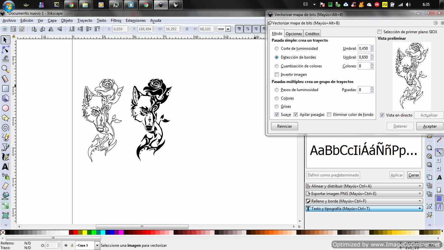444x250 pixels.
Task: Select the Rectangle tool
Action: tap(5, 89)
